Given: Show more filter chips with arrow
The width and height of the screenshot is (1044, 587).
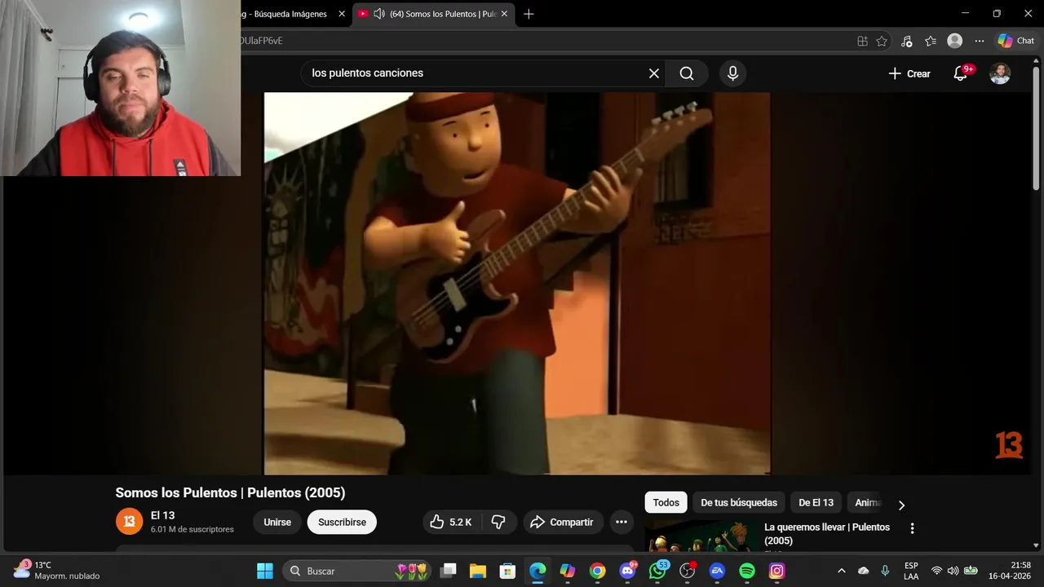Looking at the screenshot, I should click(x=901, y=505).
